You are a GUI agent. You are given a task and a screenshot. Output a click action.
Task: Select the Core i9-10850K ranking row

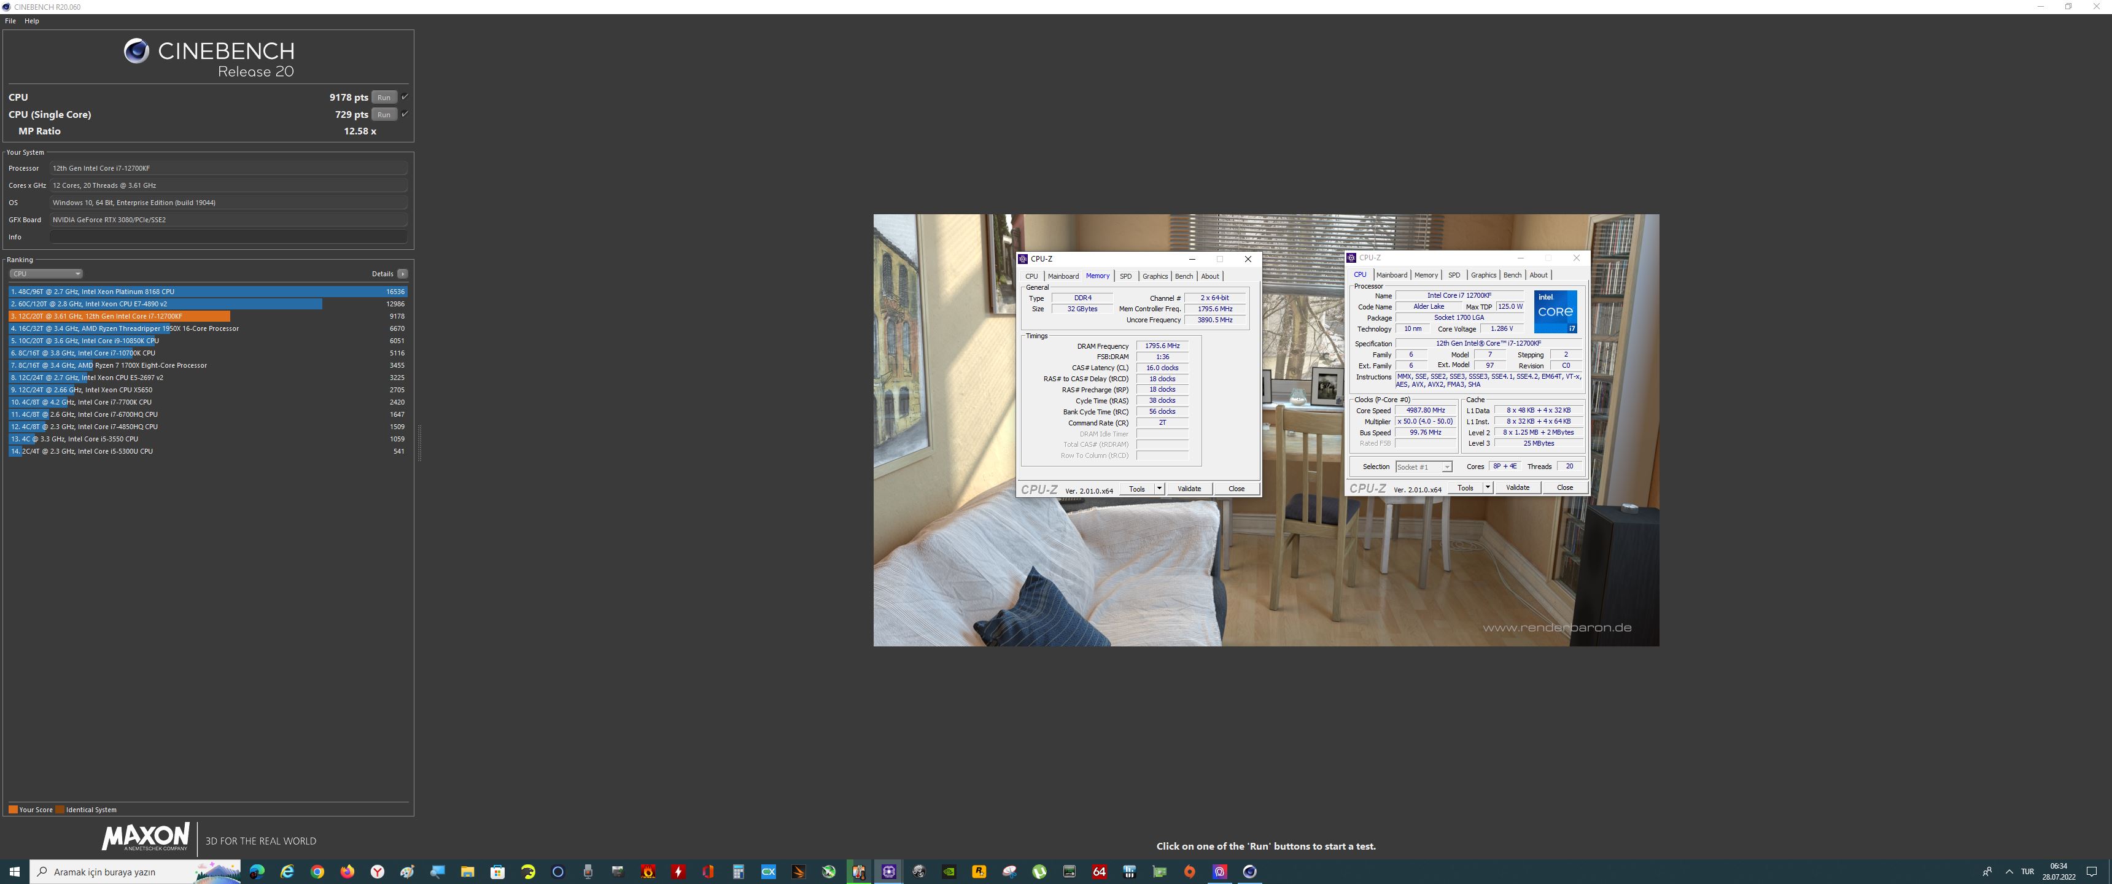208,340
